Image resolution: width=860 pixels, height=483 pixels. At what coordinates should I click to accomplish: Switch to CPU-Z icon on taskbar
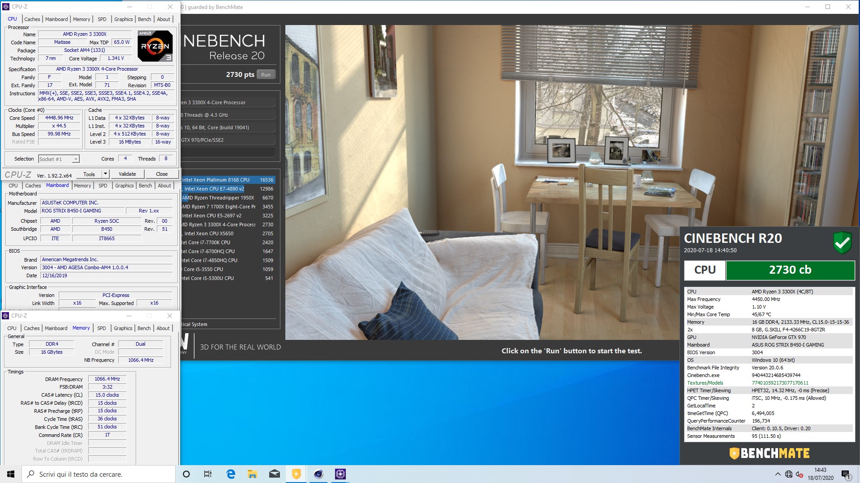[x=340, y=474]
